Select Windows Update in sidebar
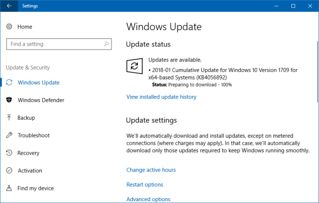Screen dimensions: 319x203 pyautogui.click(x=38, y=83)
